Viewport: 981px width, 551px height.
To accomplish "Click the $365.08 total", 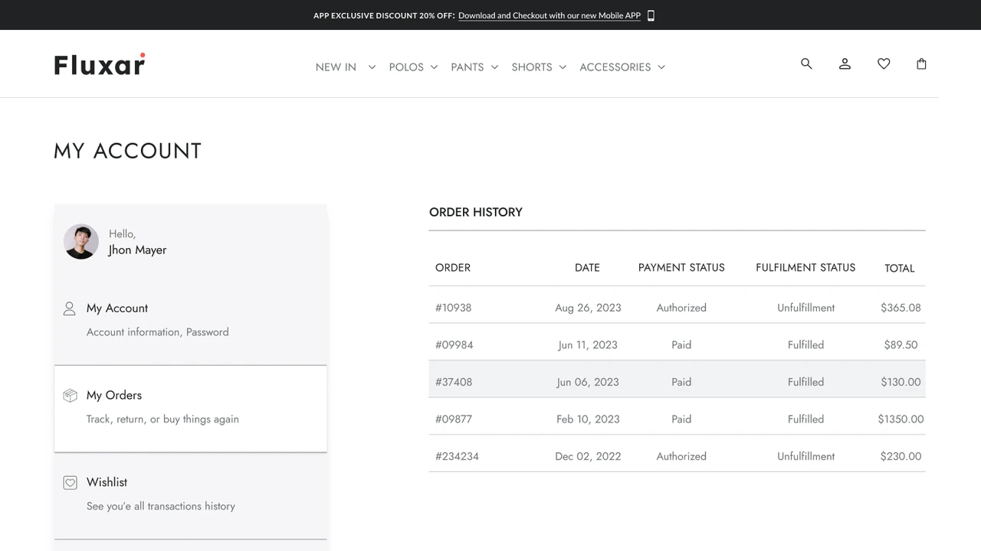I will pyautogui.click(x=901, y=308).
